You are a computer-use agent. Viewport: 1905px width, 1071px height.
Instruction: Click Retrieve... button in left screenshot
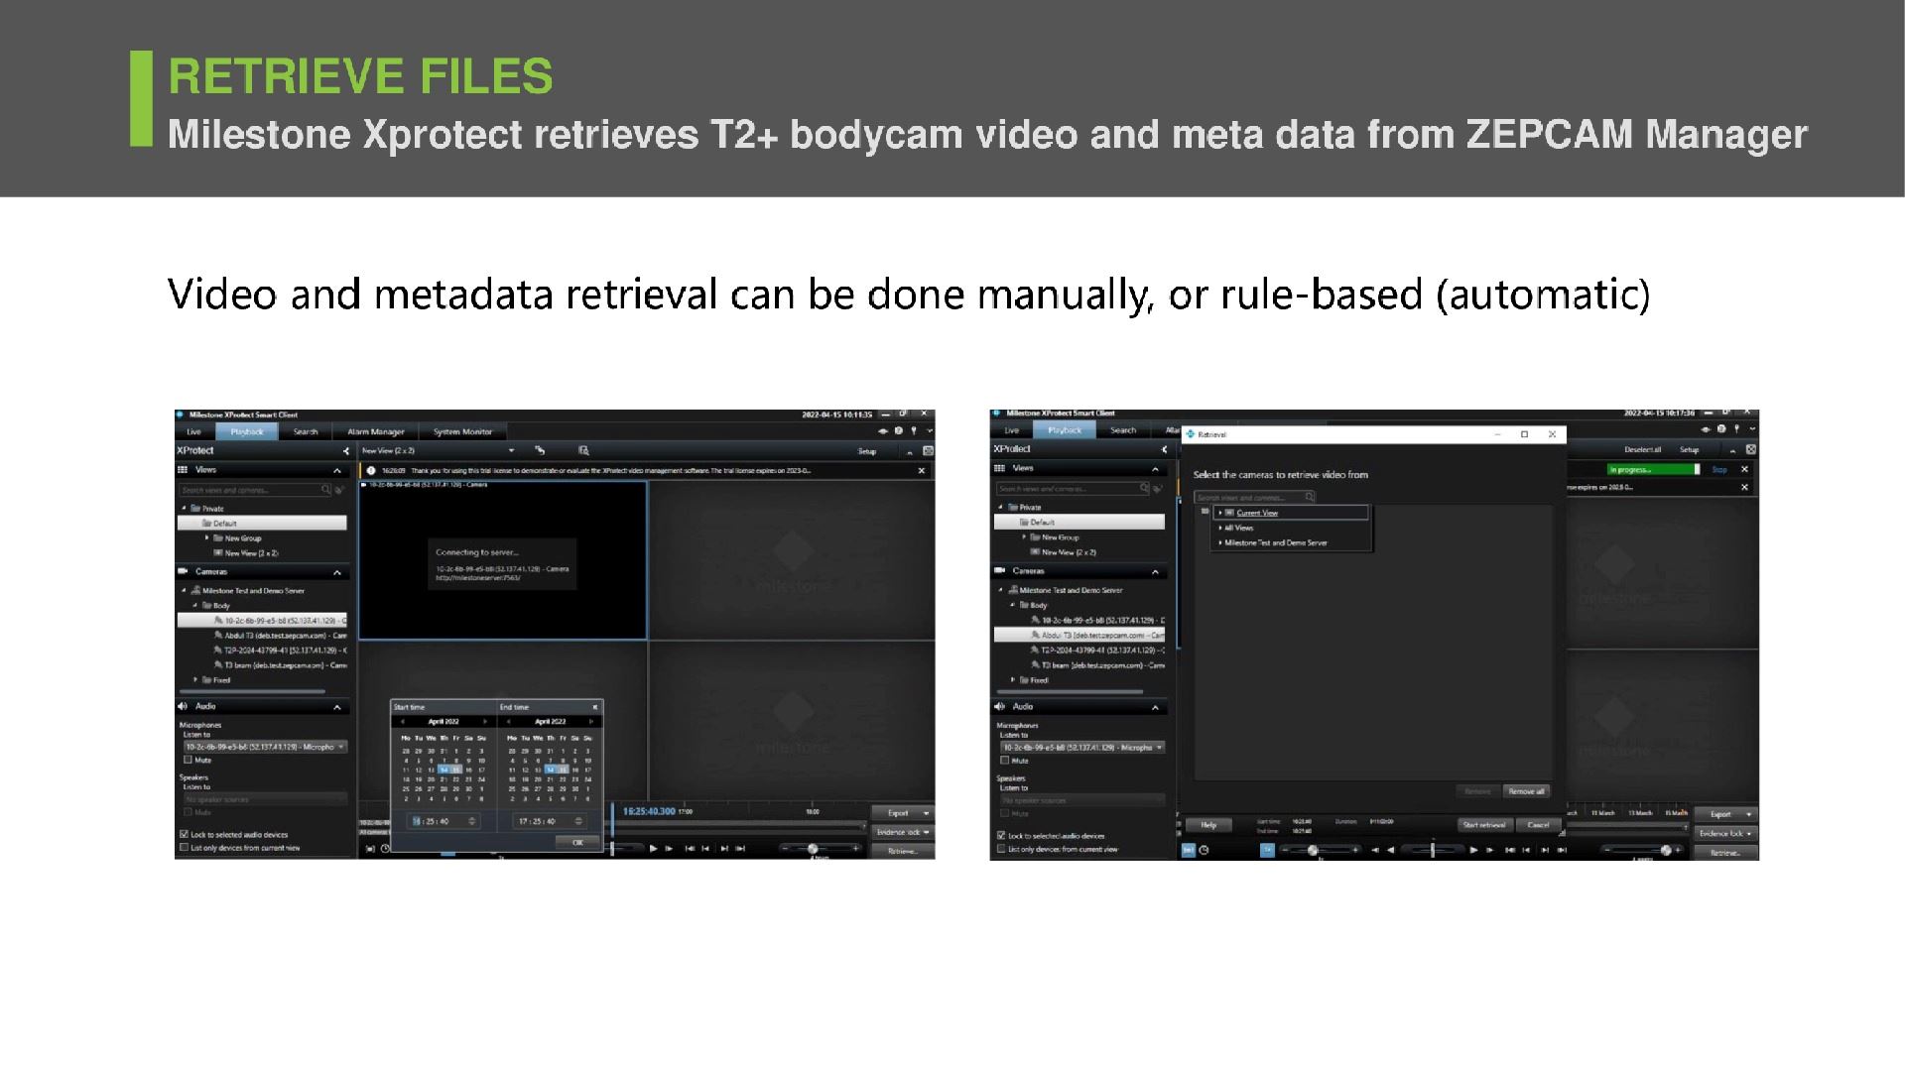tap(903, 851)
